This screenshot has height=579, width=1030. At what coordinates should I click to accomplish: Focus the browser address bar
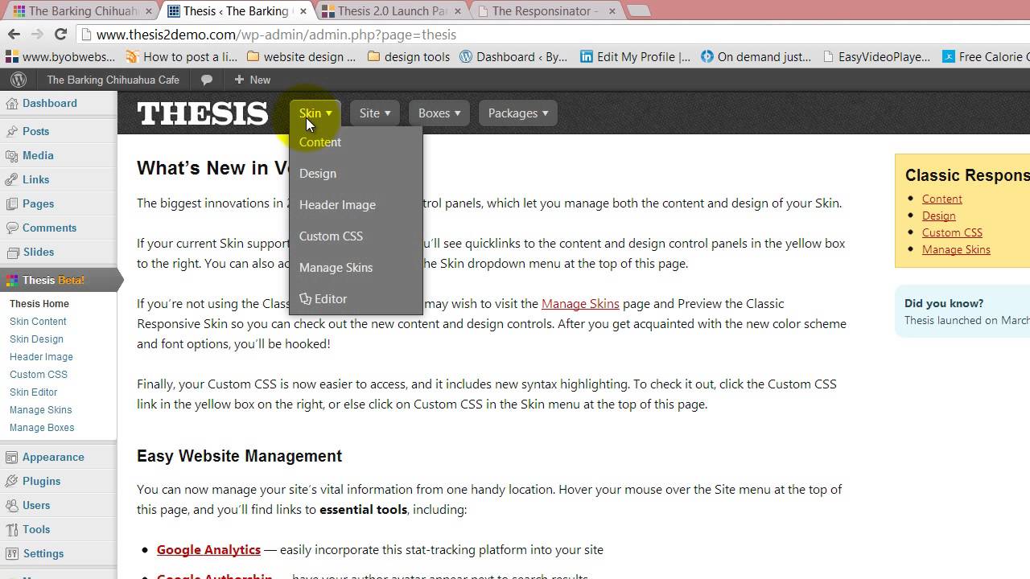click(x=555, y=35)
